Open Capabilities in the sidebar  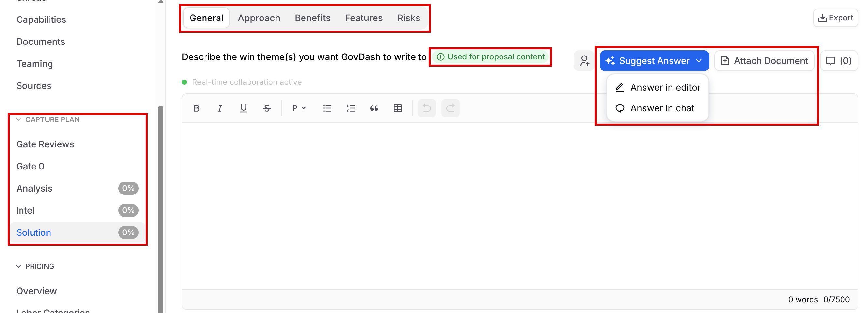point(41,20)
